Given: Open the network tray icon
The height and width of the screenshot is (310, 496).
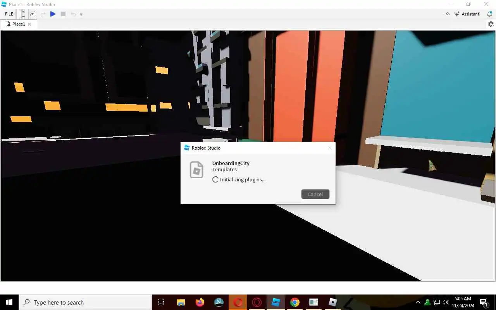Looking at the screenshot, I should pyautogui.click(x=436, y=302).
